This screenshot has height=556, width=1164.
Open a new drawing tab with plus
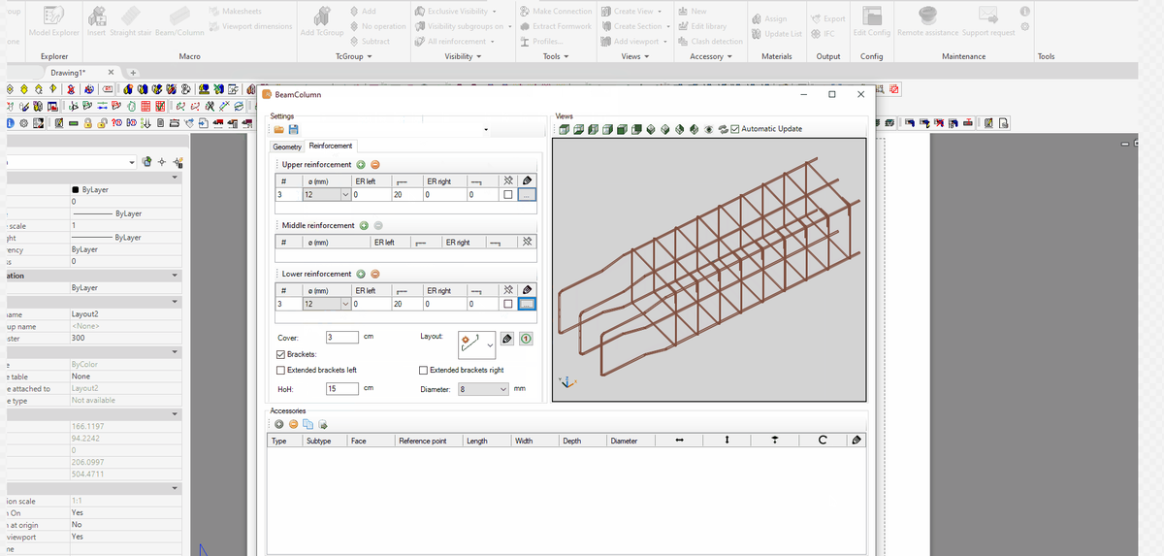click(133, 73)
